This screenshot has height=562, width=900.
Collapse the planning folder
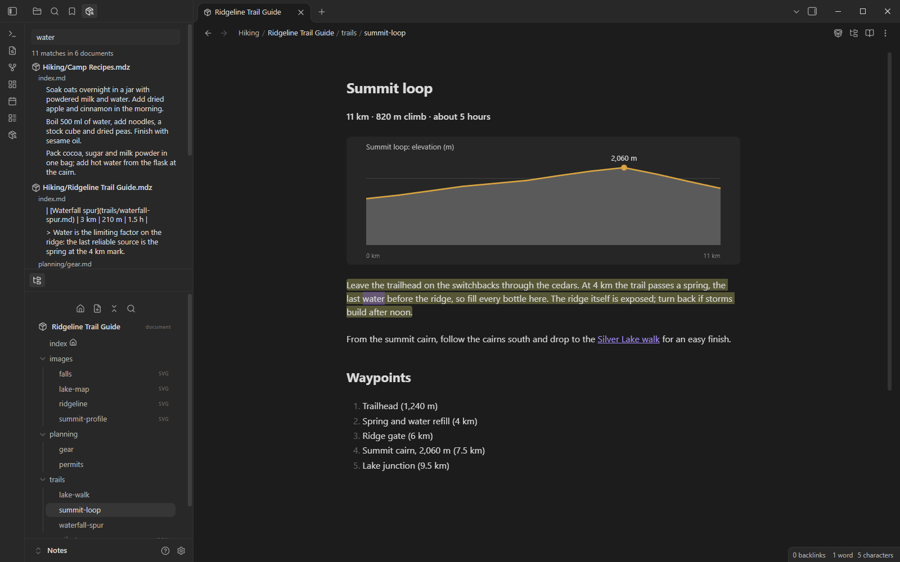pyautogui.click(x=43, y=434)
